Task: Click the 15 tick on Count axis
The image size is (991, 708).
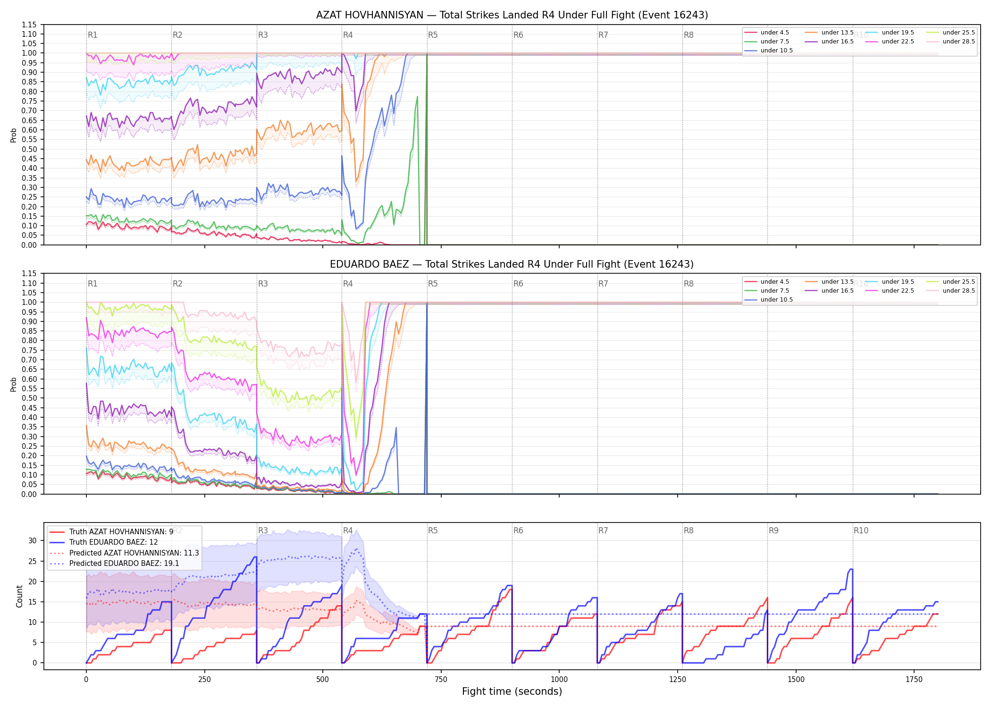Action: coord(32,602)
